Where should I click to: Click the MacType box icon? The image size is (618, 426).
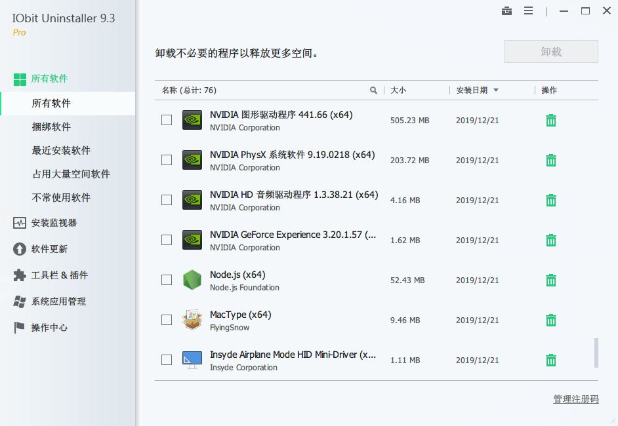point(192,320)
